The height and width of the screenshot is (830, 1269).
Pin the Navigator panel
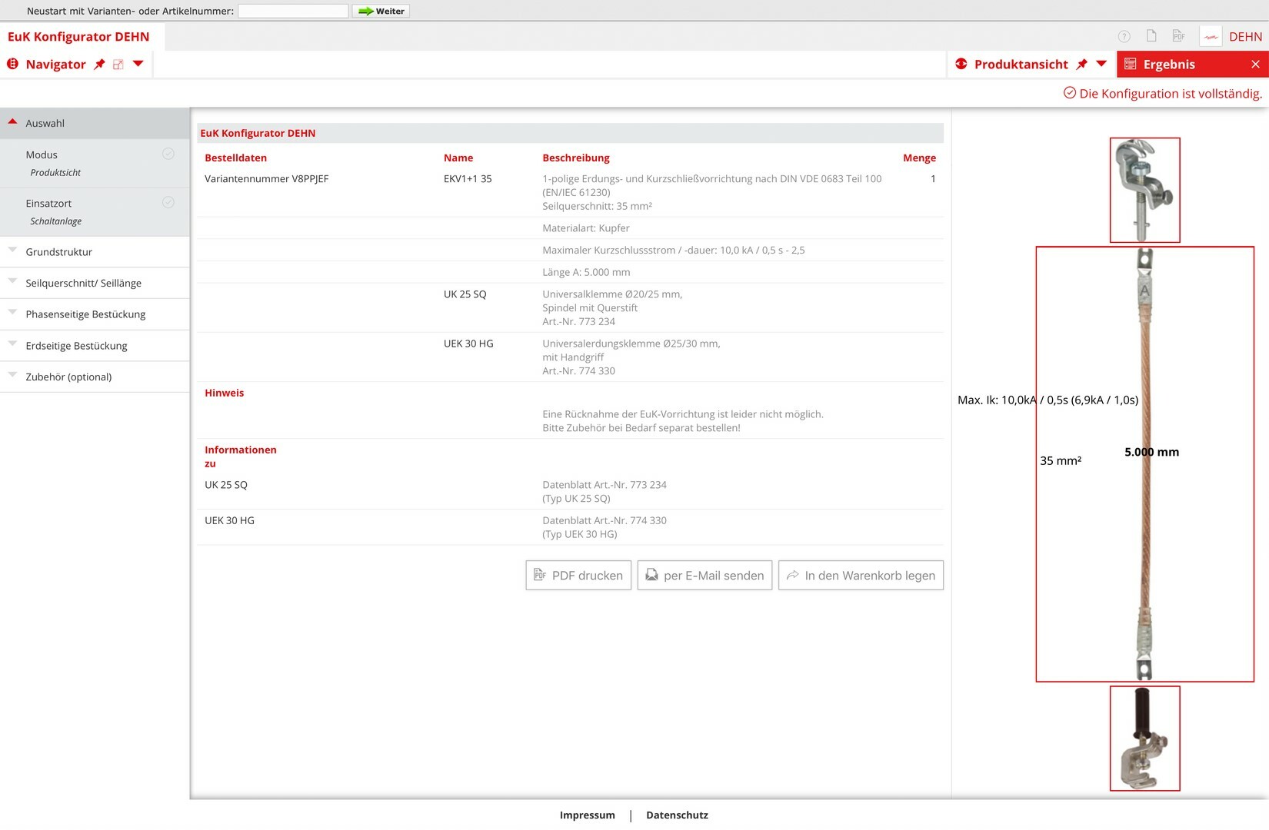point(99,65)
